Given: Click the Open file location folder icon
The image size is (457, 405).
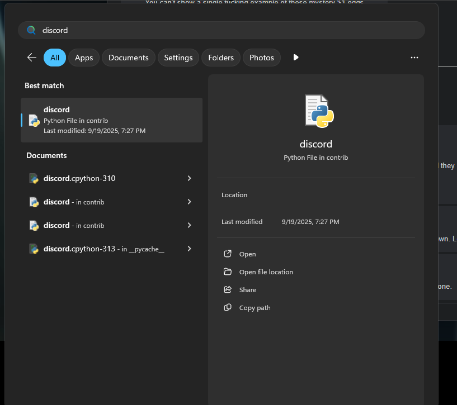Looking at the screenshot, I should tap(228, 272).
